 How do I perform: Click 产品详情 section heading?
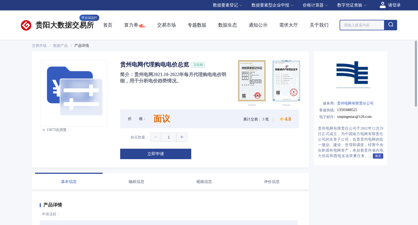point(53,205)
